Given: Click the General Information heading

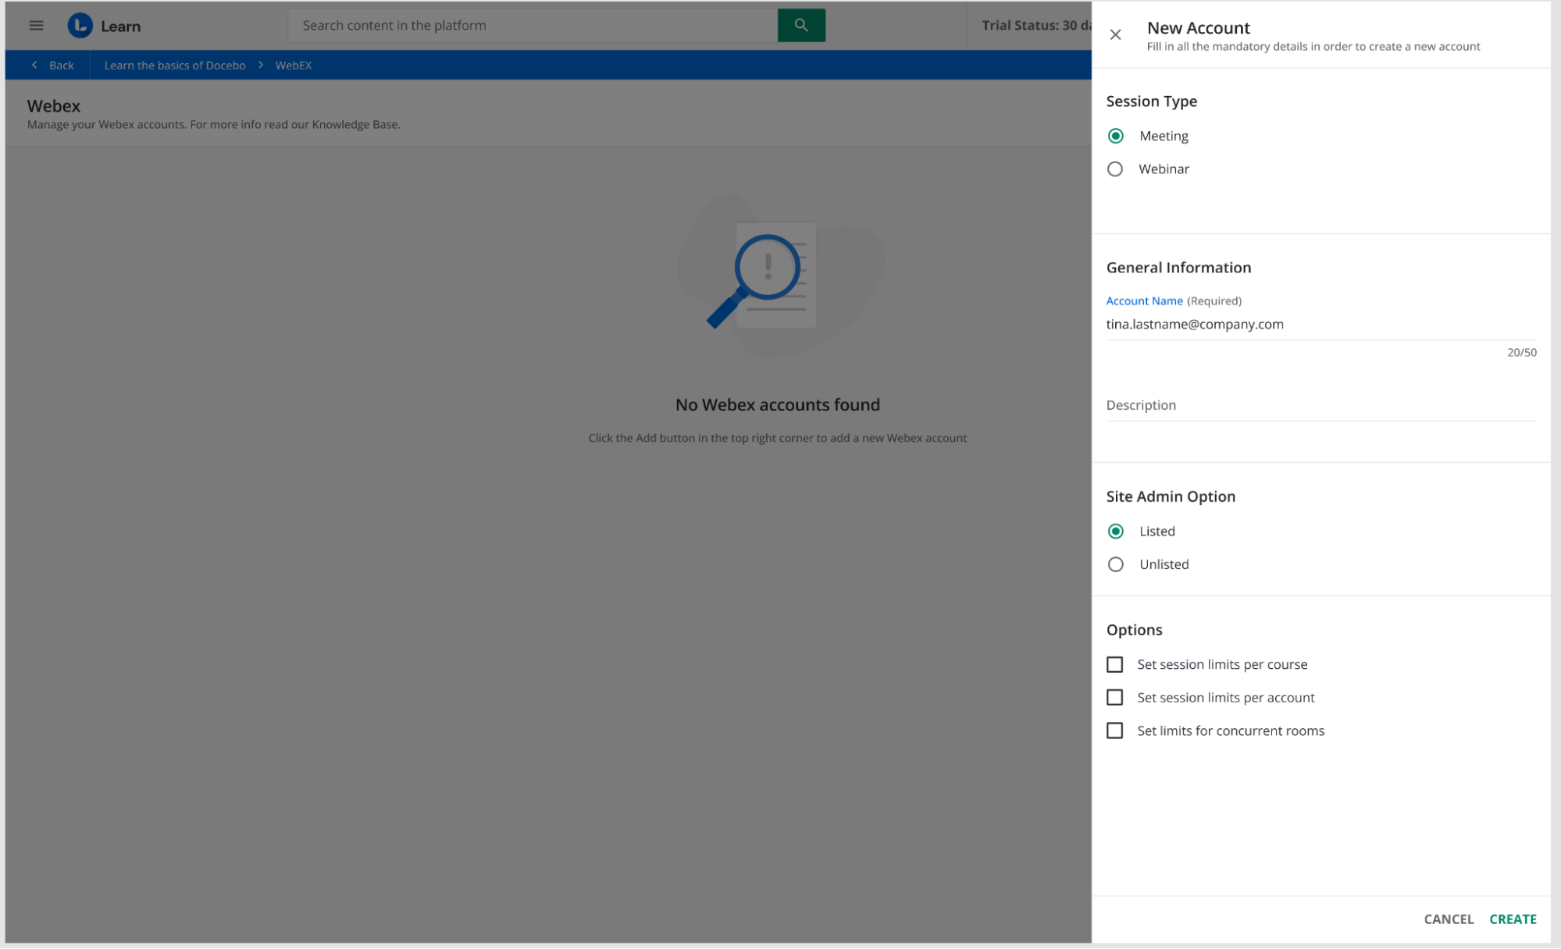Looking at the screenshot, I should [1178, 268].
